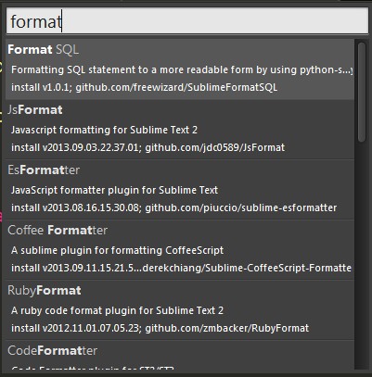The height and width of the screenshot is (377, 372).
Task: Click "JavaScript formatter plugin for Sublime Text" description
Action: [114, 190]
